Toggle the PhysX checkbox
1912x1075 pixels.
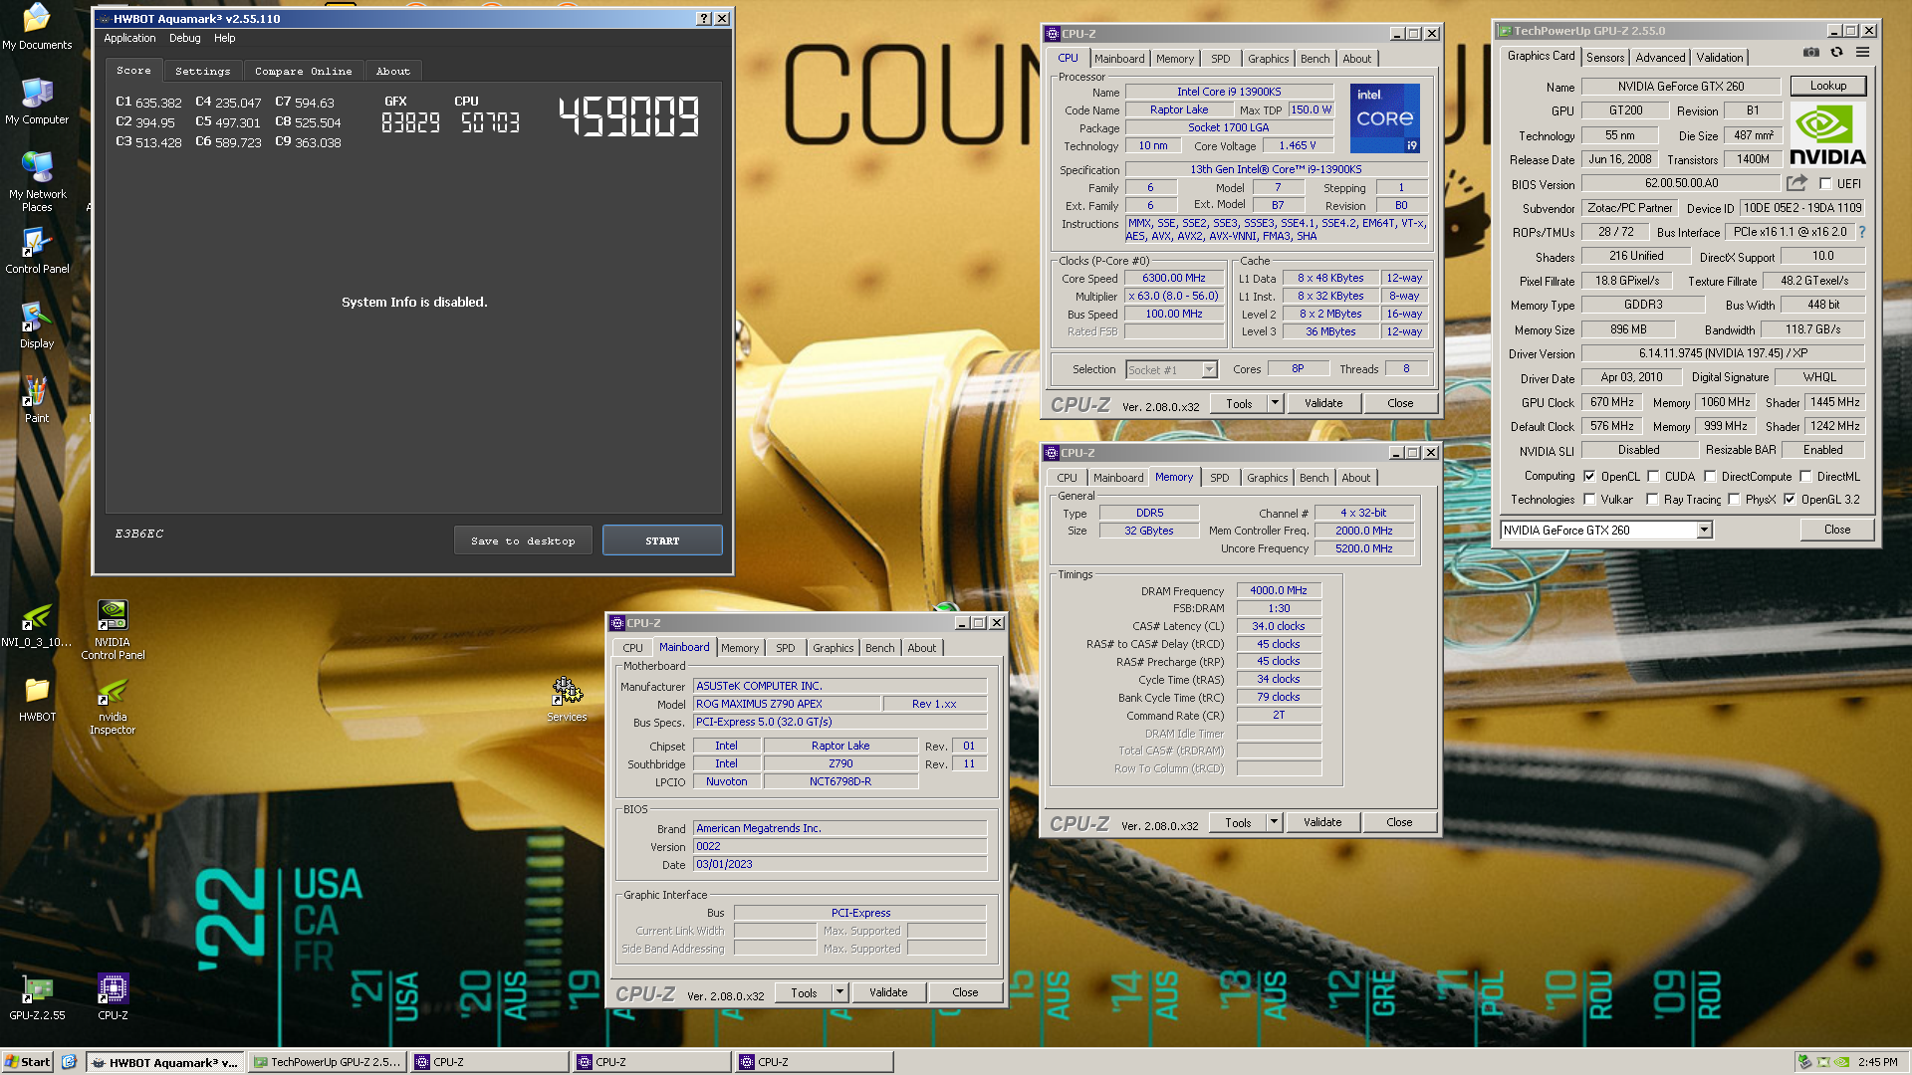(x=1735, y=500)
